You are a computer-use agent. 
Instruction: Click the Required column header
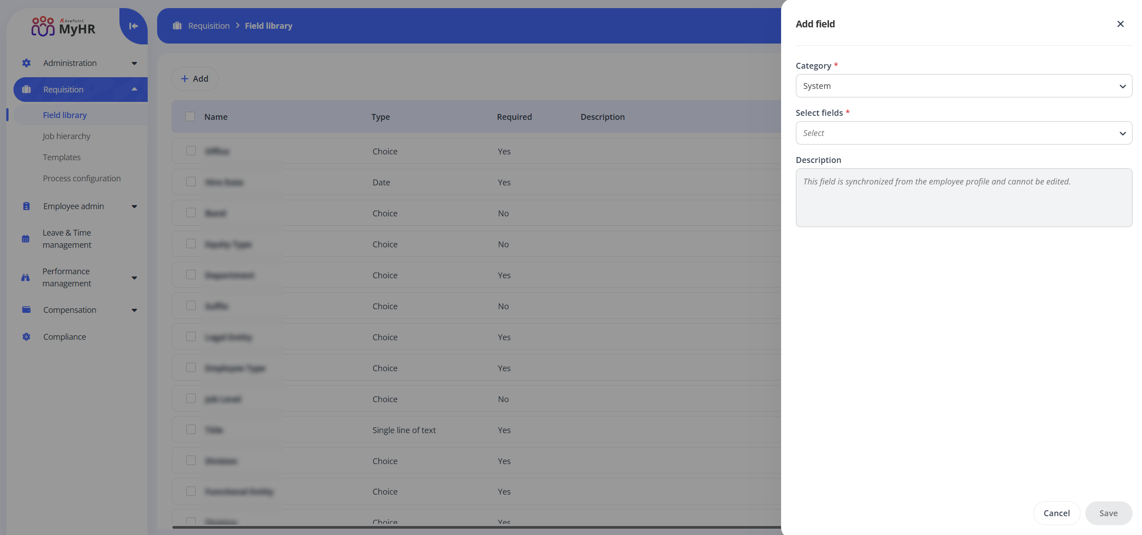(514, 117)
